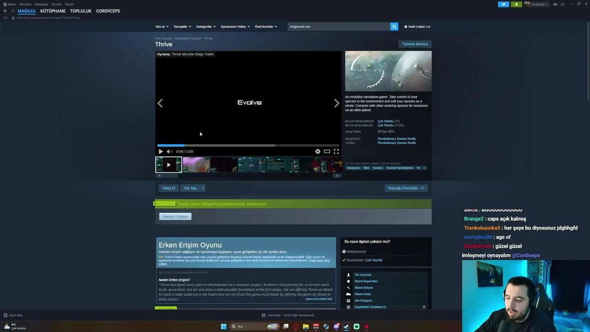Click the Simülasyon tag

coord(353,168)
